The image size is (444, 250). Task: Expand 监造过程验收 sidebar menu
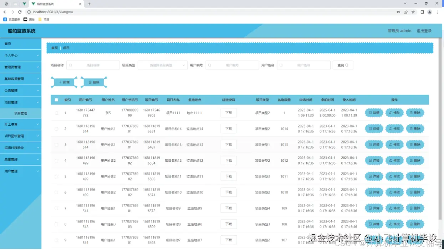coord(21,147)
